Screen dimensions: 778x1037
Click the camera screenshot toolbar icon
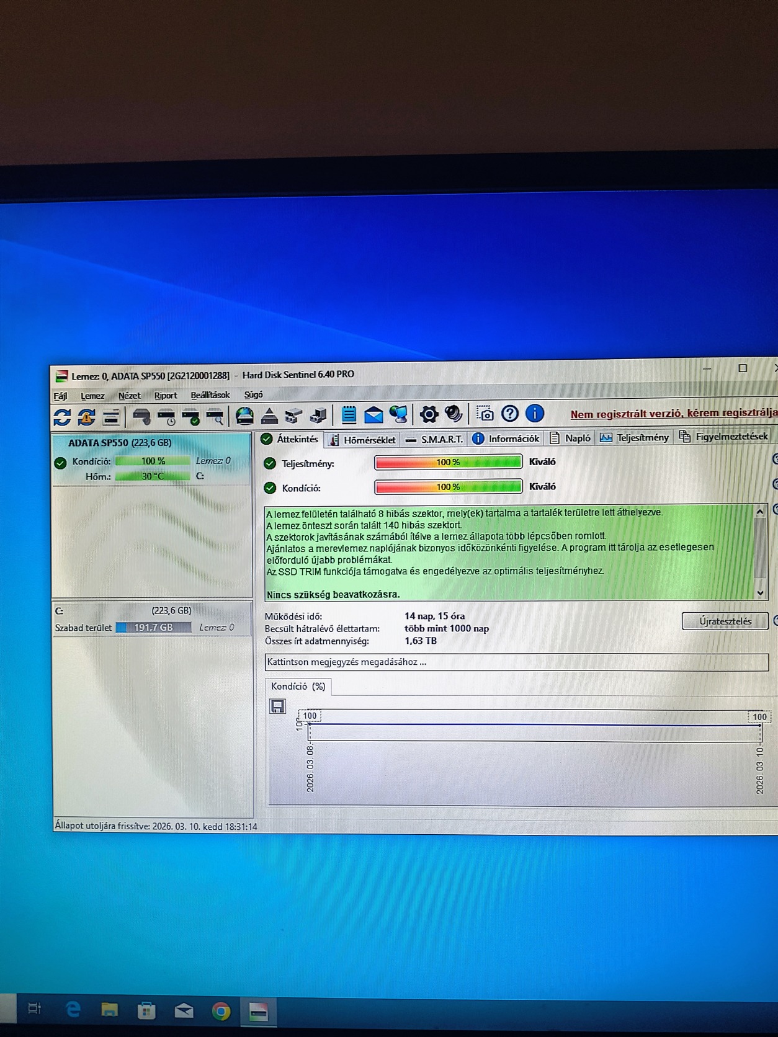485,414
